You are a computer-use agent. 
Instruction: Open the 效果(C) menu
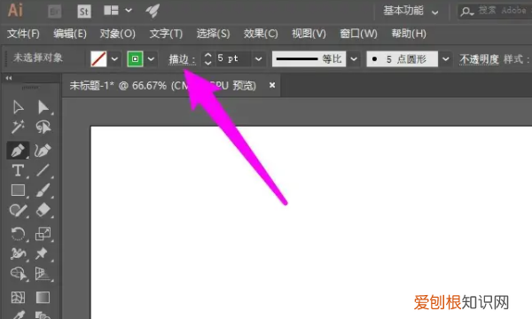pyautogui.click(x=261, y=34)
